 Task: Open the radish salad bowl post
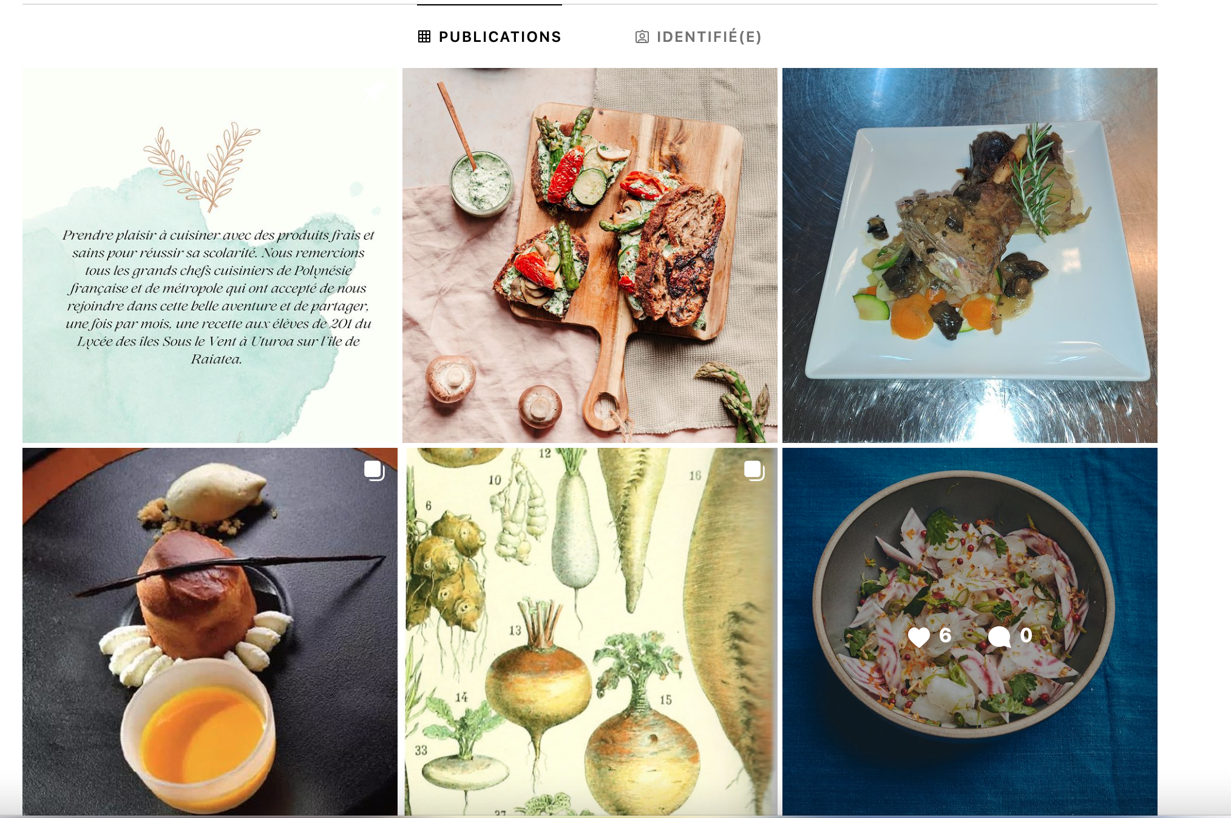pos(970,632)
